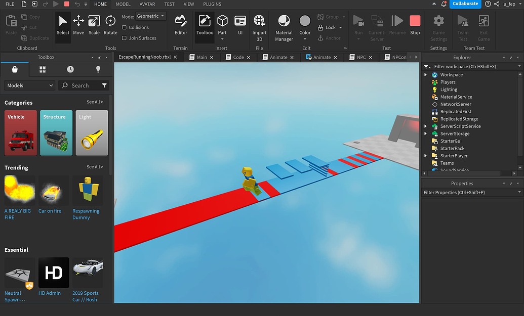Open the help question mark icon

488,4
